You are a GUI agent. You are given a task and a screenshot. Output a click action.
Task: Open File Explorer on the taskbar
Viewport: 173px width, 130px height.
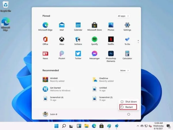click(86, 126)
